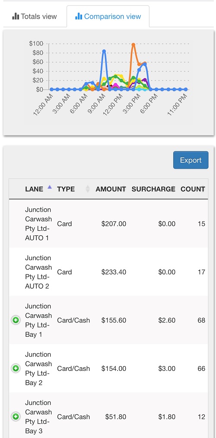The image size is (216, 438).
Task: Click the 12:00 AM data point on chart
Action: pos(51,90)
